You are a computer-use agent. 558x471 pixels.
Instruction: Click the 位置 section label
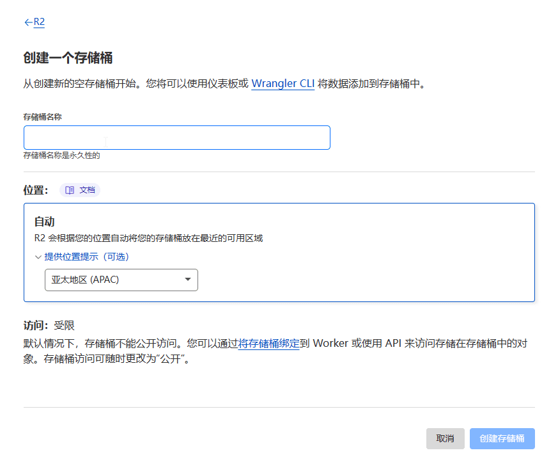click(x=36, y=190)
